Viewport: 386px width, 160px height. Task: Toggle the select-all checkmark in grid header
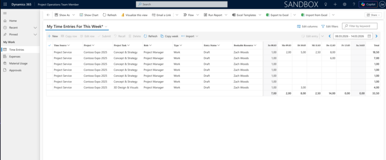click(49, 45)
